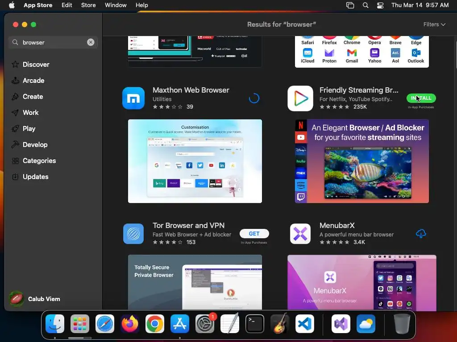
Task: Open TextEdit from the Dock
Action: coord(230,324)
